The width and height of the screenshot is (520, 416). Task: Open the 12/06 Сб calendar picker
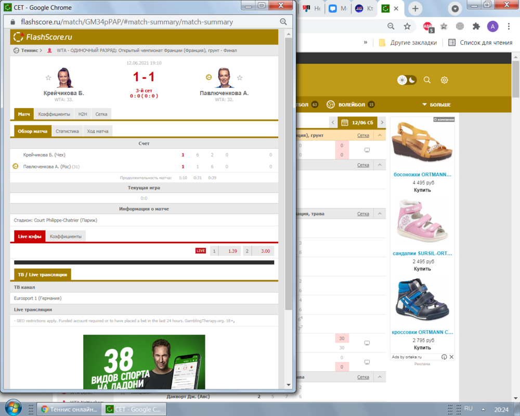point(357,122)
